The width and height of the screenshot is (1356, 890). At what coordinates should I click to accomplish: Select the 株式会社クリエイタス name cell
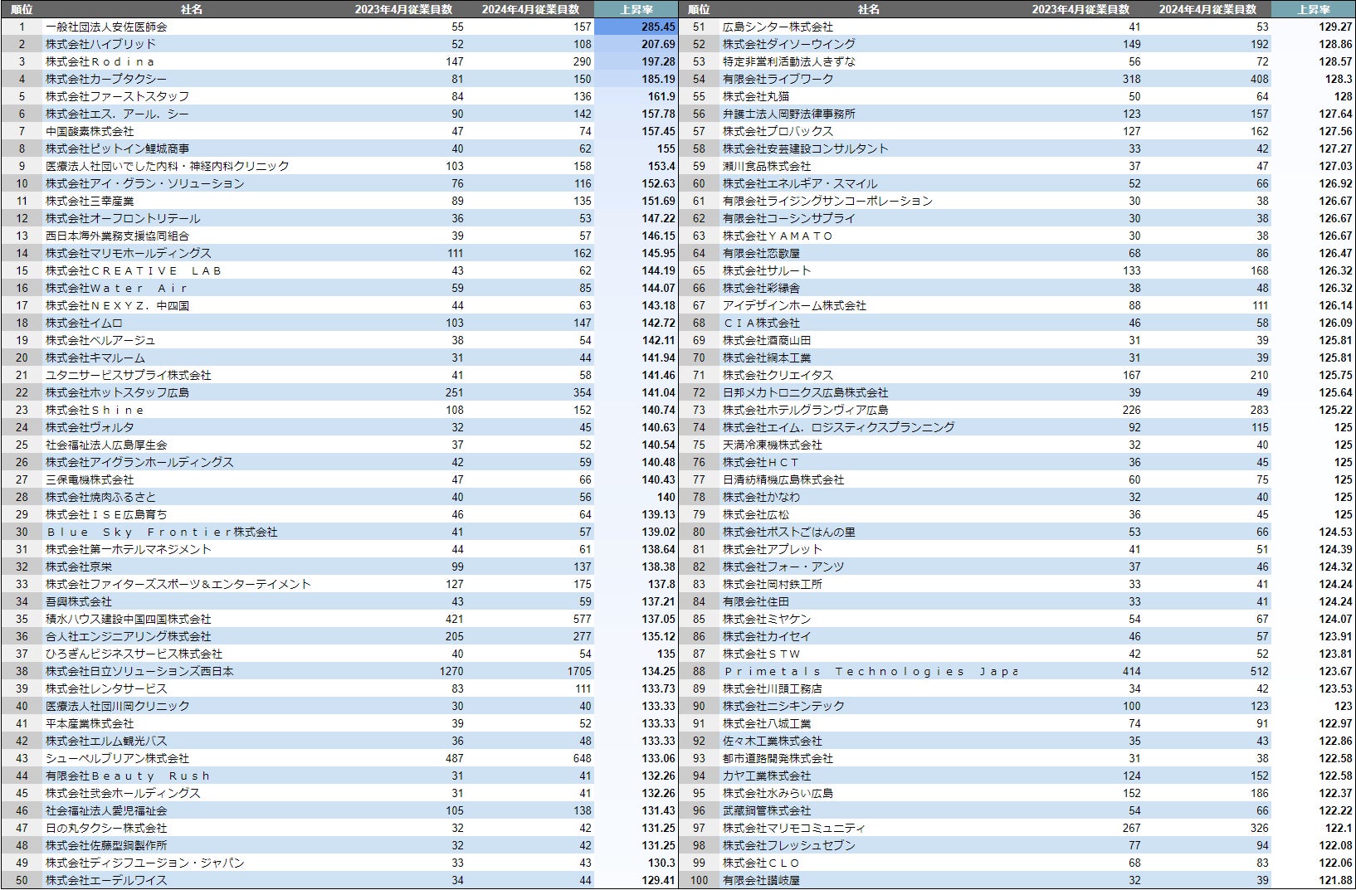778,375
